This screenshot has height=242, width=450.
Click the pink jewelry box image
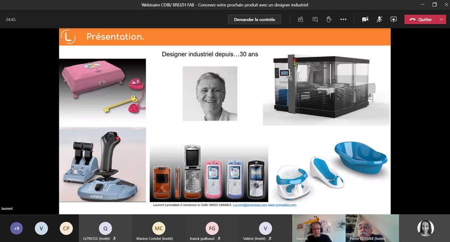pyautogui.click(x=102, y=89)
